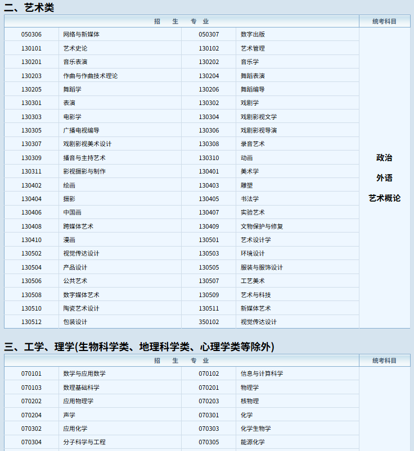The image size is (414, 451).
Task: Select the 舞蹈学 major
Action: (x=73, y=89)
